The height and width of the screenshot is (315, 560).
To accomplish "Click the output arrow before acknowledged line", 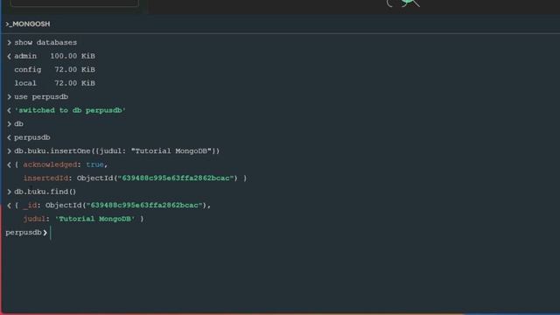I will [10, 164].
